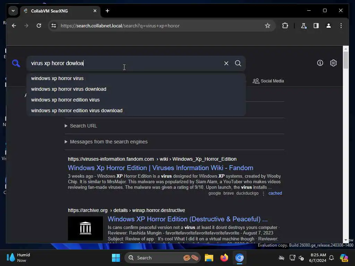The width and height of the screenshot is (355, 266).
Task: View site information icon in address bar
Action: click(x=54, y=26)
